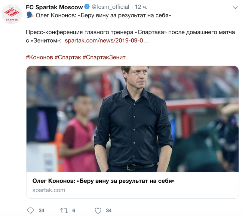
Task: Open the FC Spartak Moscow account name
Action: tap(54, 7)
